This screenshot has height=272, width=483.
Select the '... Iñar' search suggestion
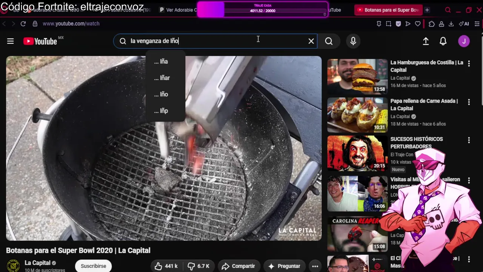[165, 78]
